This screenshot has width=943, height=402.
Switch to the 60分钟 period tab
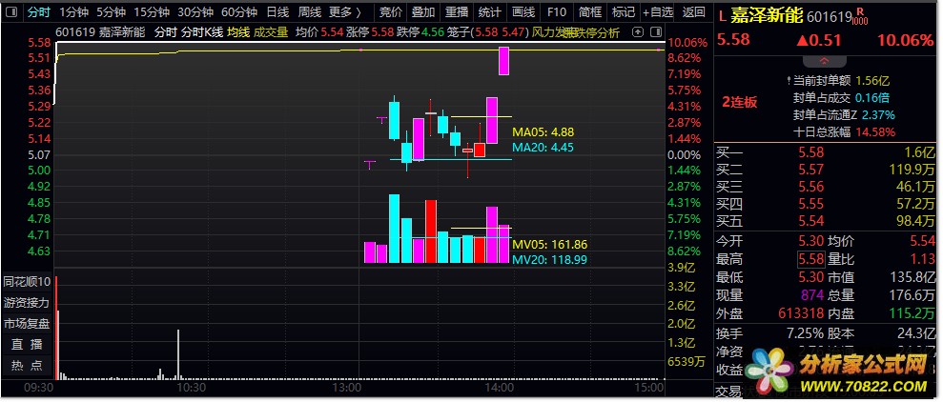pos(238,12)
